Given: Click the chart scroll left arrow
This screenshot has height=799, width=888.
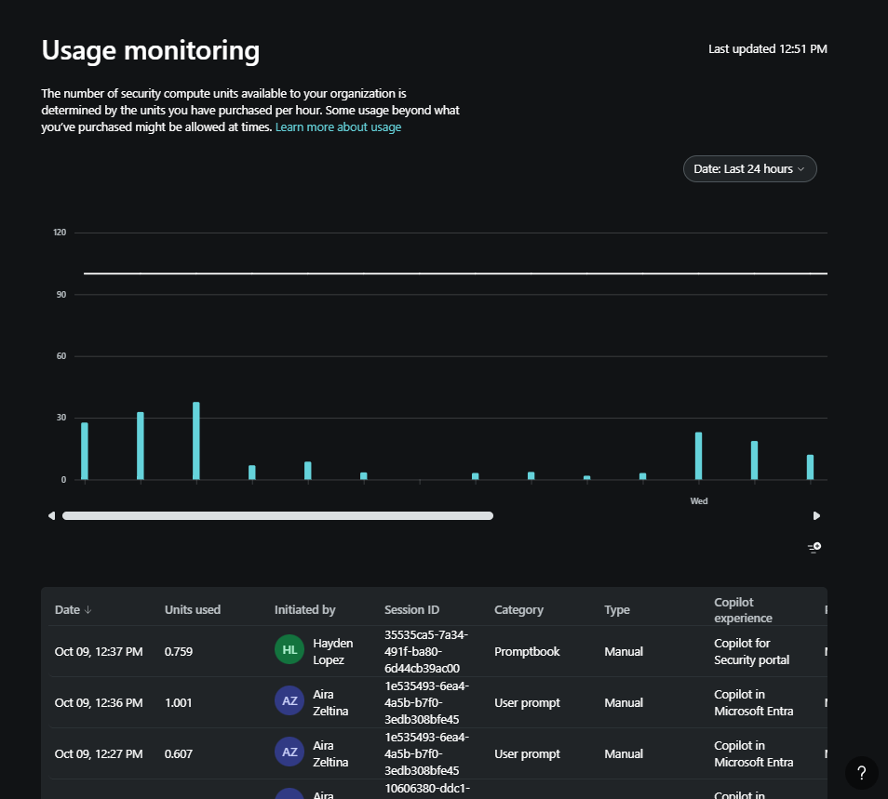Looking at the screenshot, I should (52, 515).
